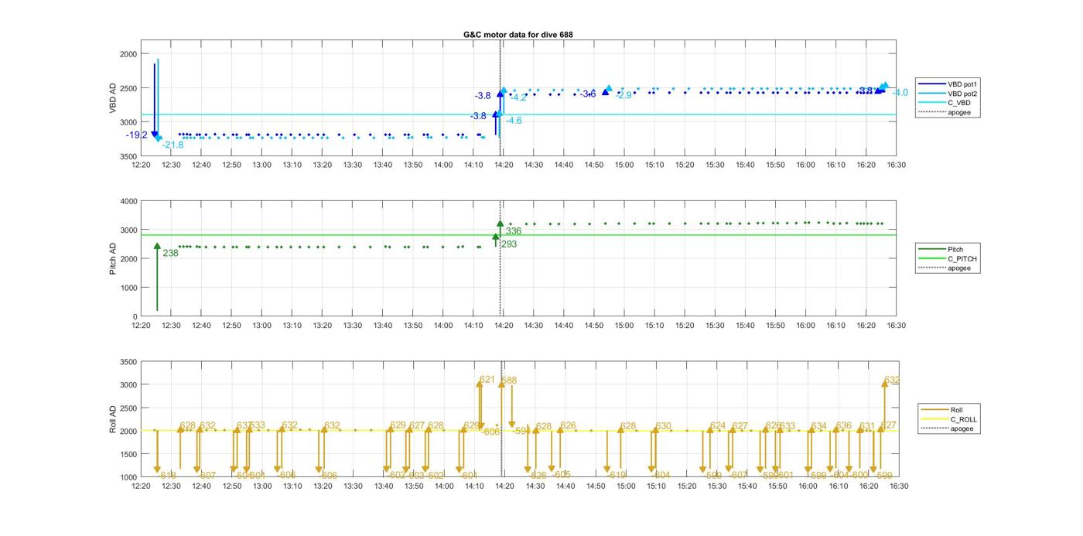Click the "15:00" x-tick under VBD plot
1083x536 pixels.
click(624, 165)
